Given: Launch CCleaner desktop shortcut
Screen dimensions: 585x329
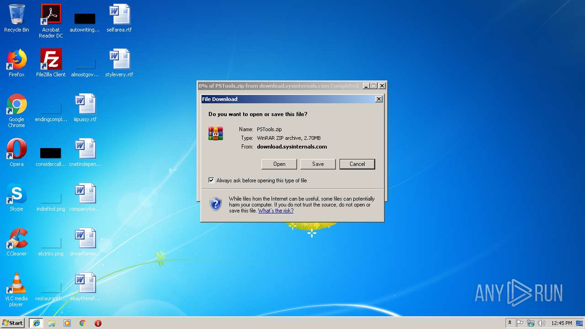Looking at the screenshot, I should (x=16, y=242).
